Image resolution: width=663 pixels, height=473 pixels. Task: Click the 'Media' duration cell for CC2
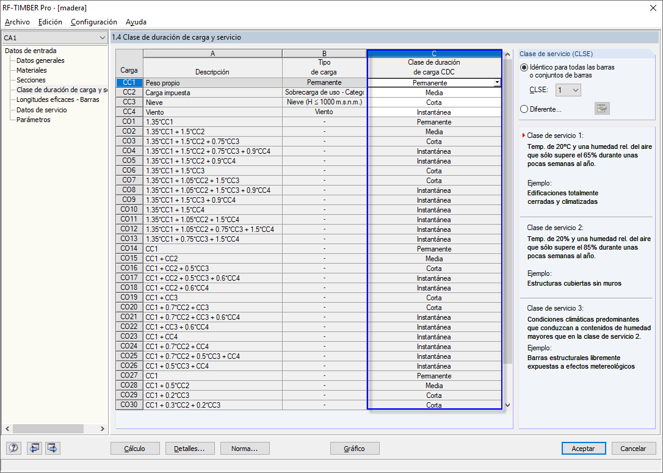pos(434,93)
